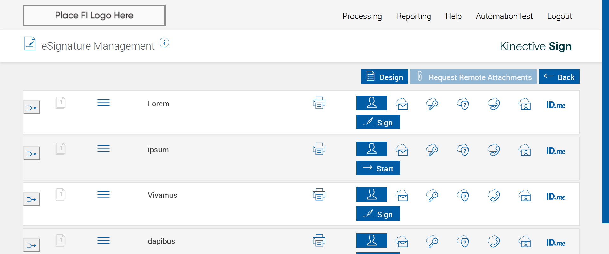Expand the Vivamus row arrow button
The height and width of the screenshot is (254, 609).
click(x=32, y=199)
